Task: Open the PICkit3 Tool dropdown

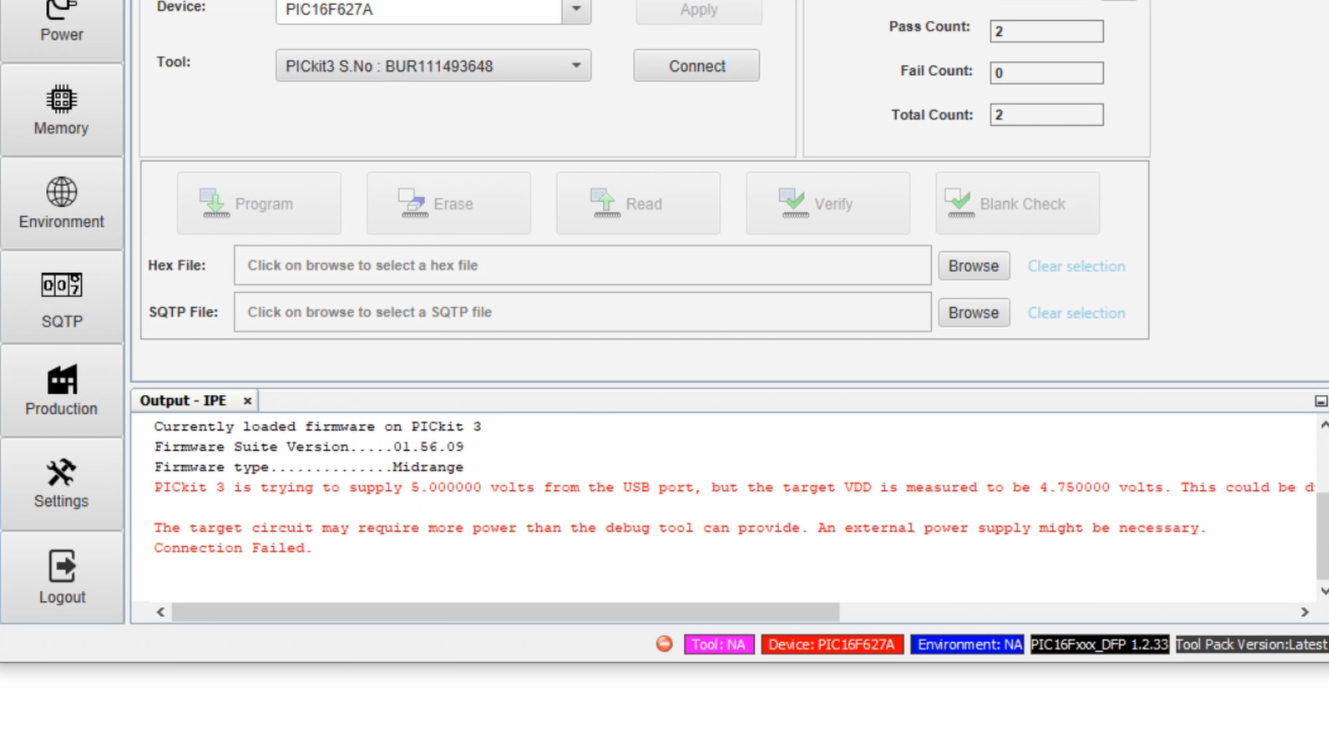Action: tap(576, 66)
